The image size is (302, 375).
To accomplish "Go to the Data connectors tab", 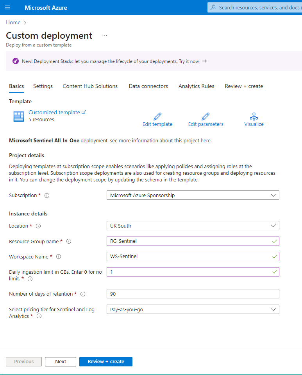I will pos(148,86).
